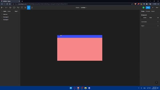Add a local style with plus
Viewport: 160px width, 90px height.
(x=158, y=22)
